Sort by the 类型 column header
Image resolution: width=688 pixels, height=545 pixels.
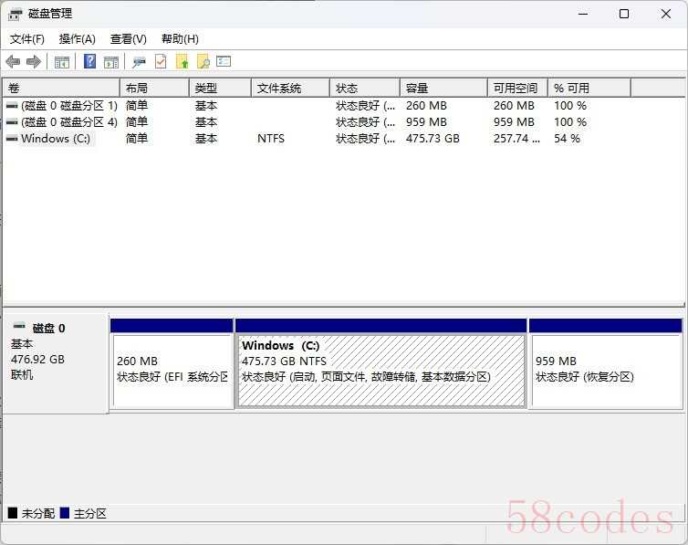220,89
